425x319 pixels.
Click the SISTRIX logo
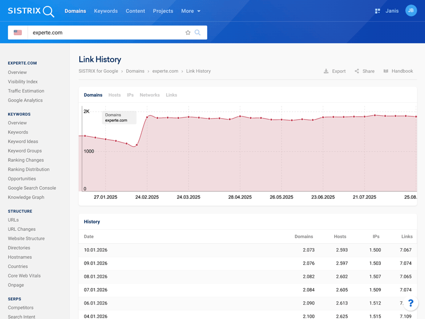pyautogui.click(x=31, y=11)
